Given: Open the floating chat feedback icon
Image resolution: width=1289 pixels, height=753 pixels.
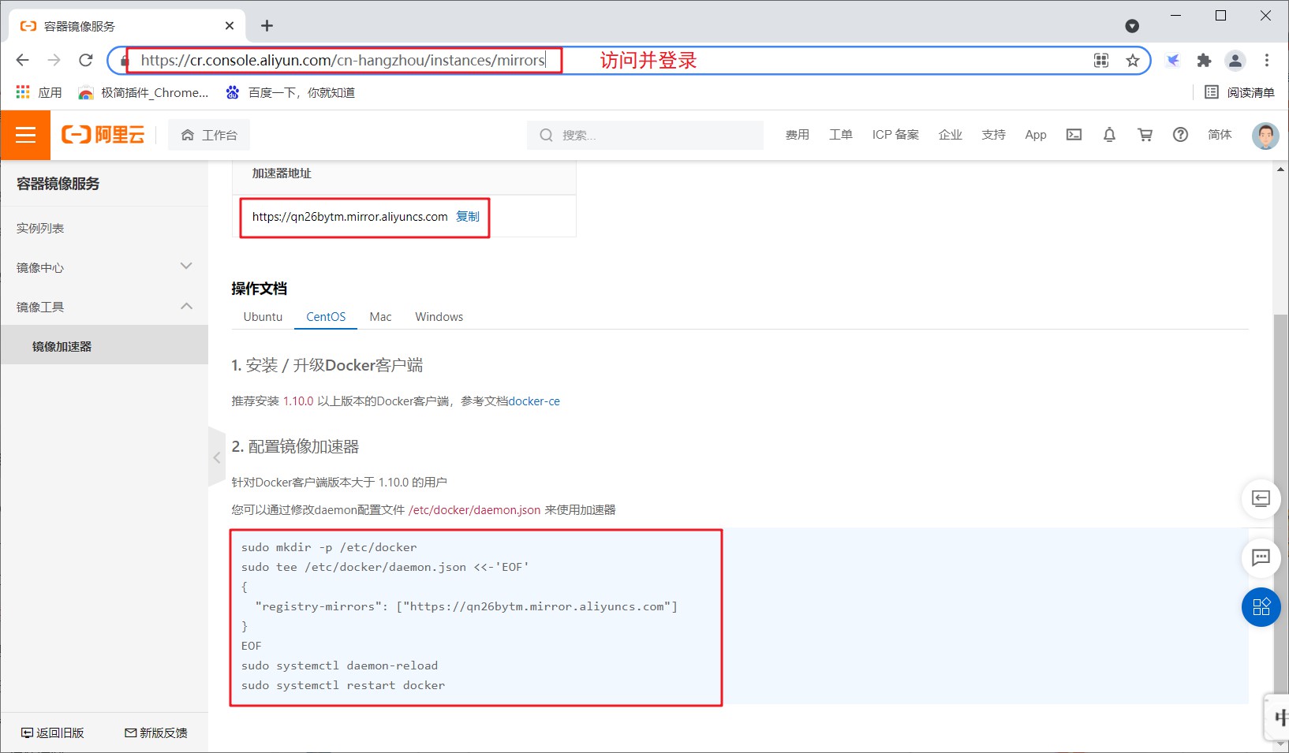Looking at the screenshot, I should [x=1261, y=557].
